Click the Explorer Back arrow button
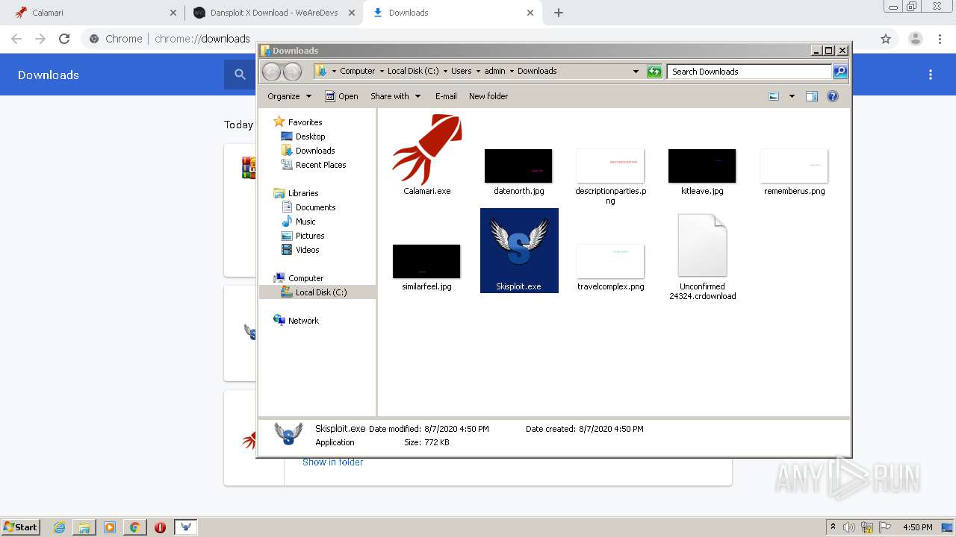Viewport: 956px width, 537px height. (271, 72)
